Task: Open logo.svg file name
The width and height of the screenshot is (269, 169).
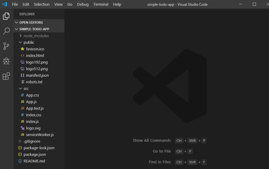Action: [x=33, y=128]
